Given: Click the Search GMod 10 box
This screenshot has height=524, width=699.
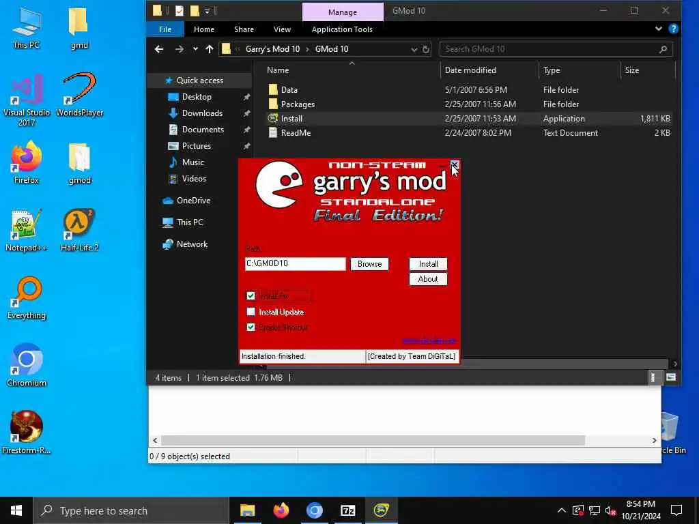Looking at the screenshot, I should tap(556, 49).
